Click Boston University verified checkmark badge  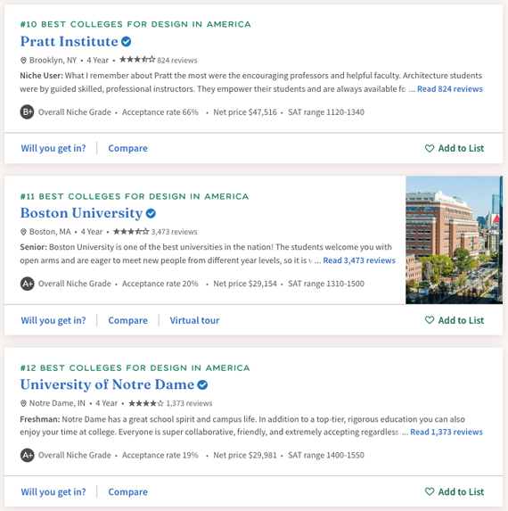[x=151, y=213]
